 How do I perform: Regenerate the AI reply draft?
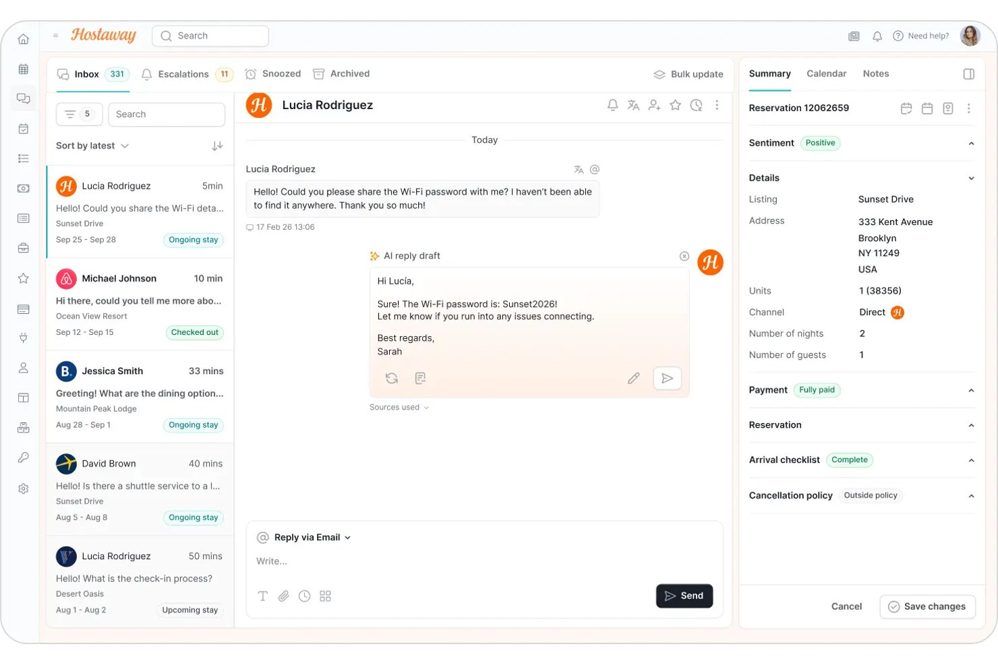point(392,379)
